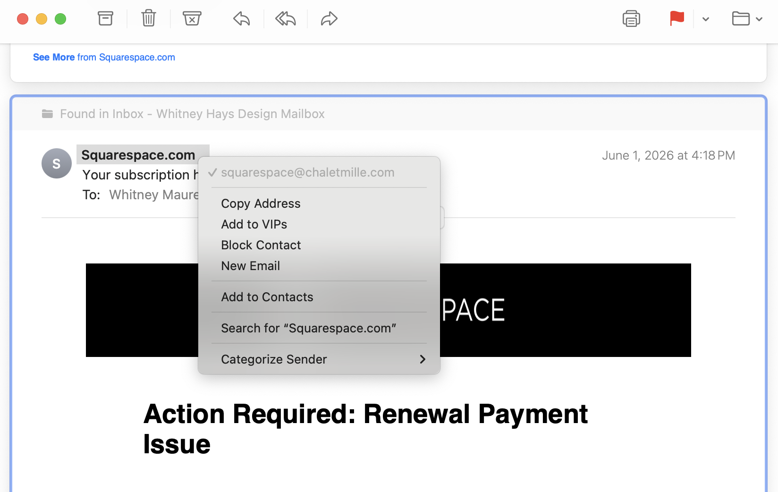The height and width of the screenshot is (492, 778).
Task: Delete the message with the trash icon
Action: click(149, 19)
